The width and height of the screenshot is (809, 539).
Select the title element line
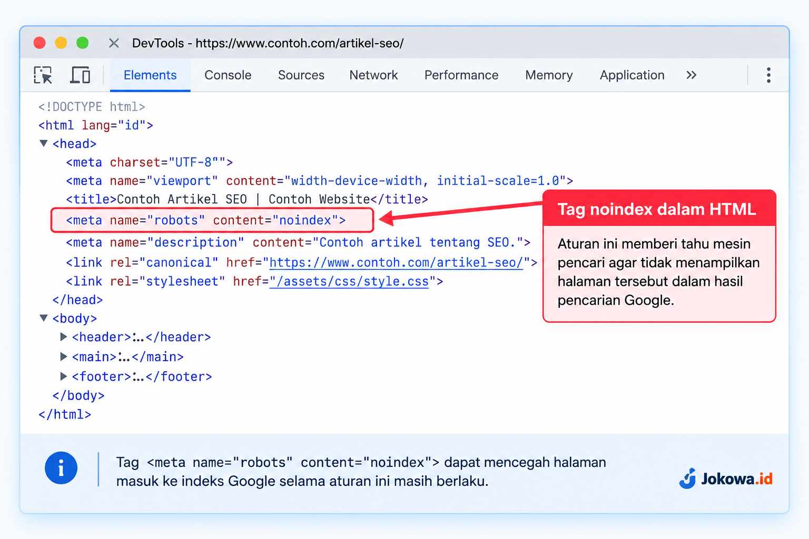coord(247,199)
